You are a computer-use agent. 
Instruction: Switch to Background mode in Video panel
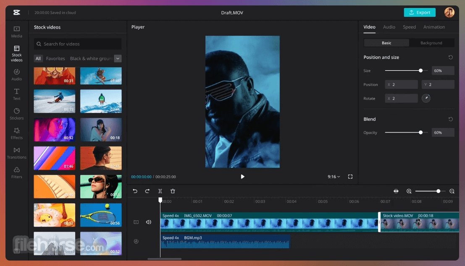[x=431, y=43]
